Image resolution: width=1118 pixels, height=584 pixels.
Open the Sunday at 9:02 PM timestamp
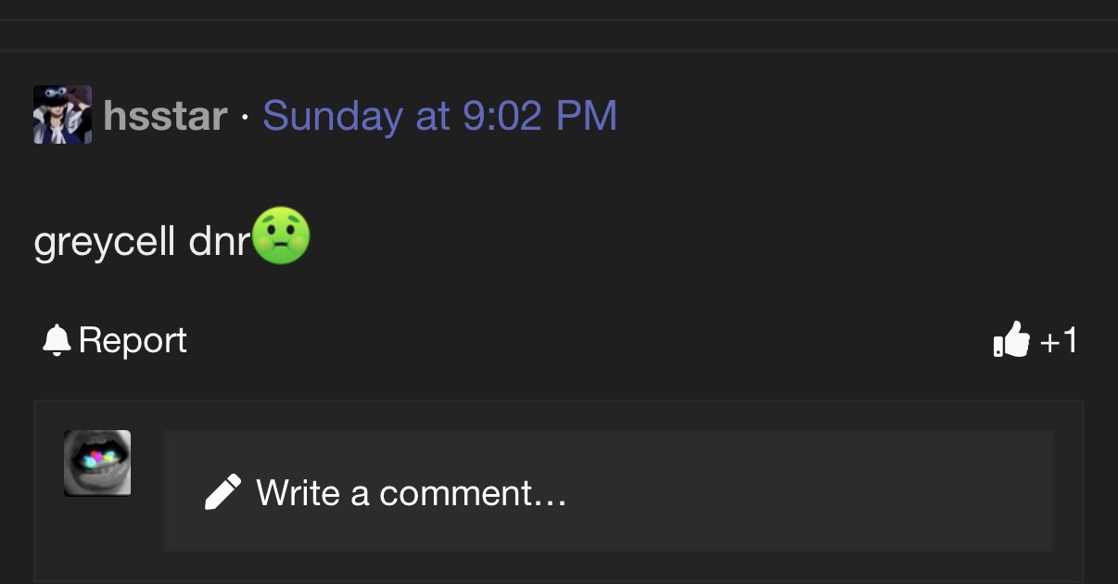coord(439,117)
